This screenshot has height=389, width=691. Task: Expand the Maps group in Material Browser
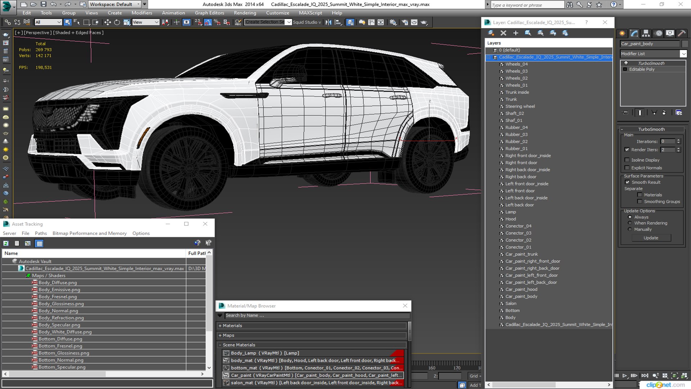(220, 335)
